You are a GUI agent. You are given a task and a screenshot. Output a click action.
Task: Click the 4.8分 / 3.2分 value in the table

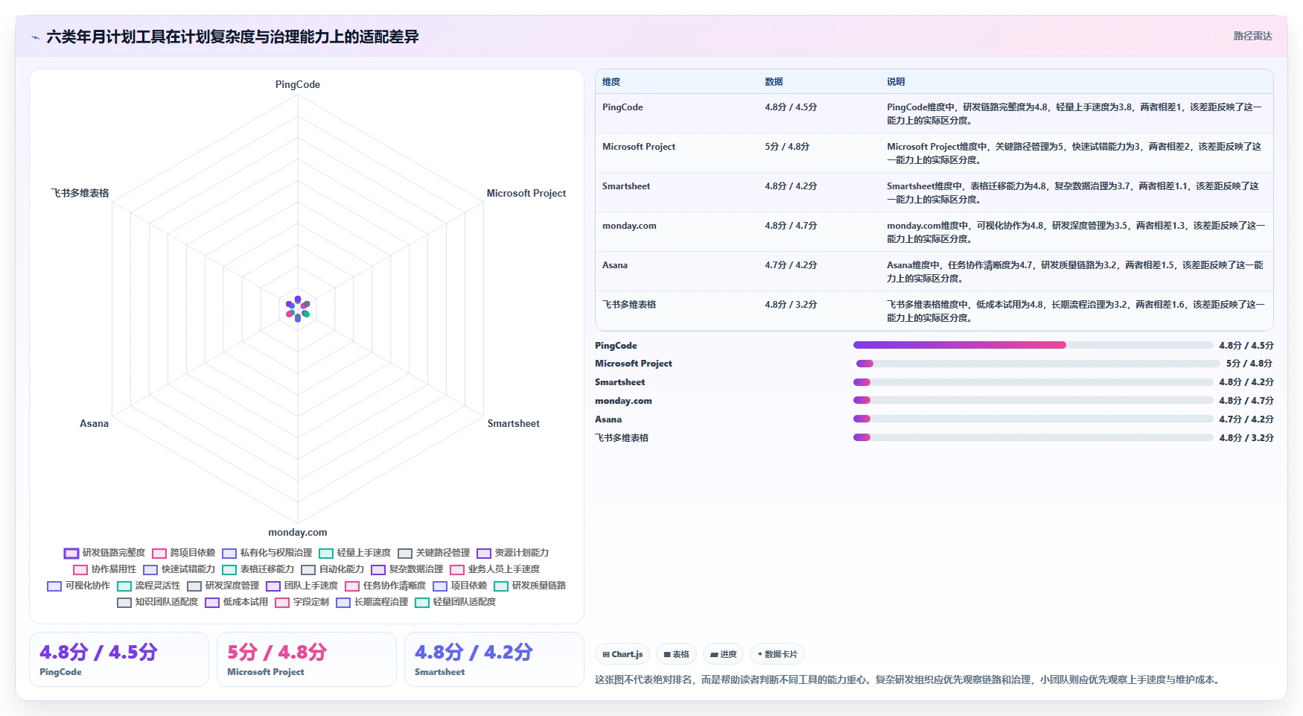coord(791,305)
